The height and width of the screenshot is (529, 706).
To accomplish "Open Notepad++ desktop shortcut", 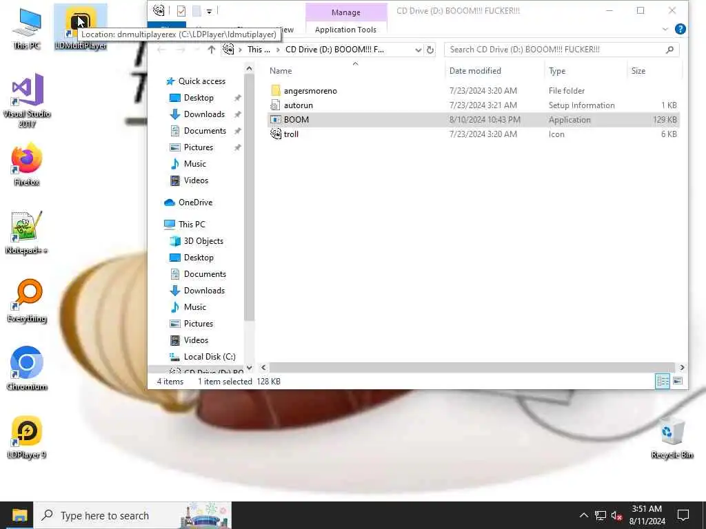I will 27,233.
